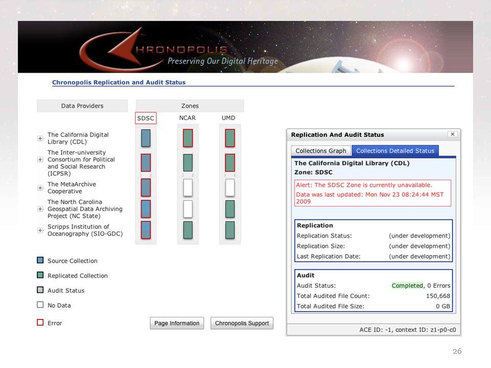Click the Source Collection legend swatch
This screenshot has width=491, height=368.
coord(40,260)
